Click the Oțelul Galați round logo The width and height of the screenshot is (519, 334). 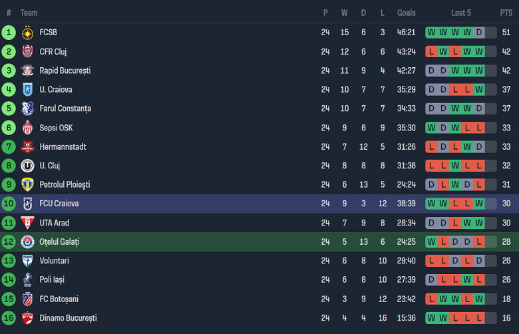[x=27, y=242]
